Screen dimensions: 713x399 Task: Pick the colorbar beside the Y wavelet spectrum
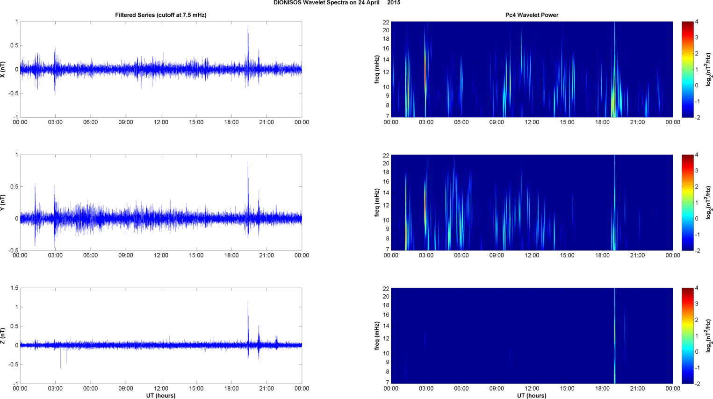[x=687, y=202]
